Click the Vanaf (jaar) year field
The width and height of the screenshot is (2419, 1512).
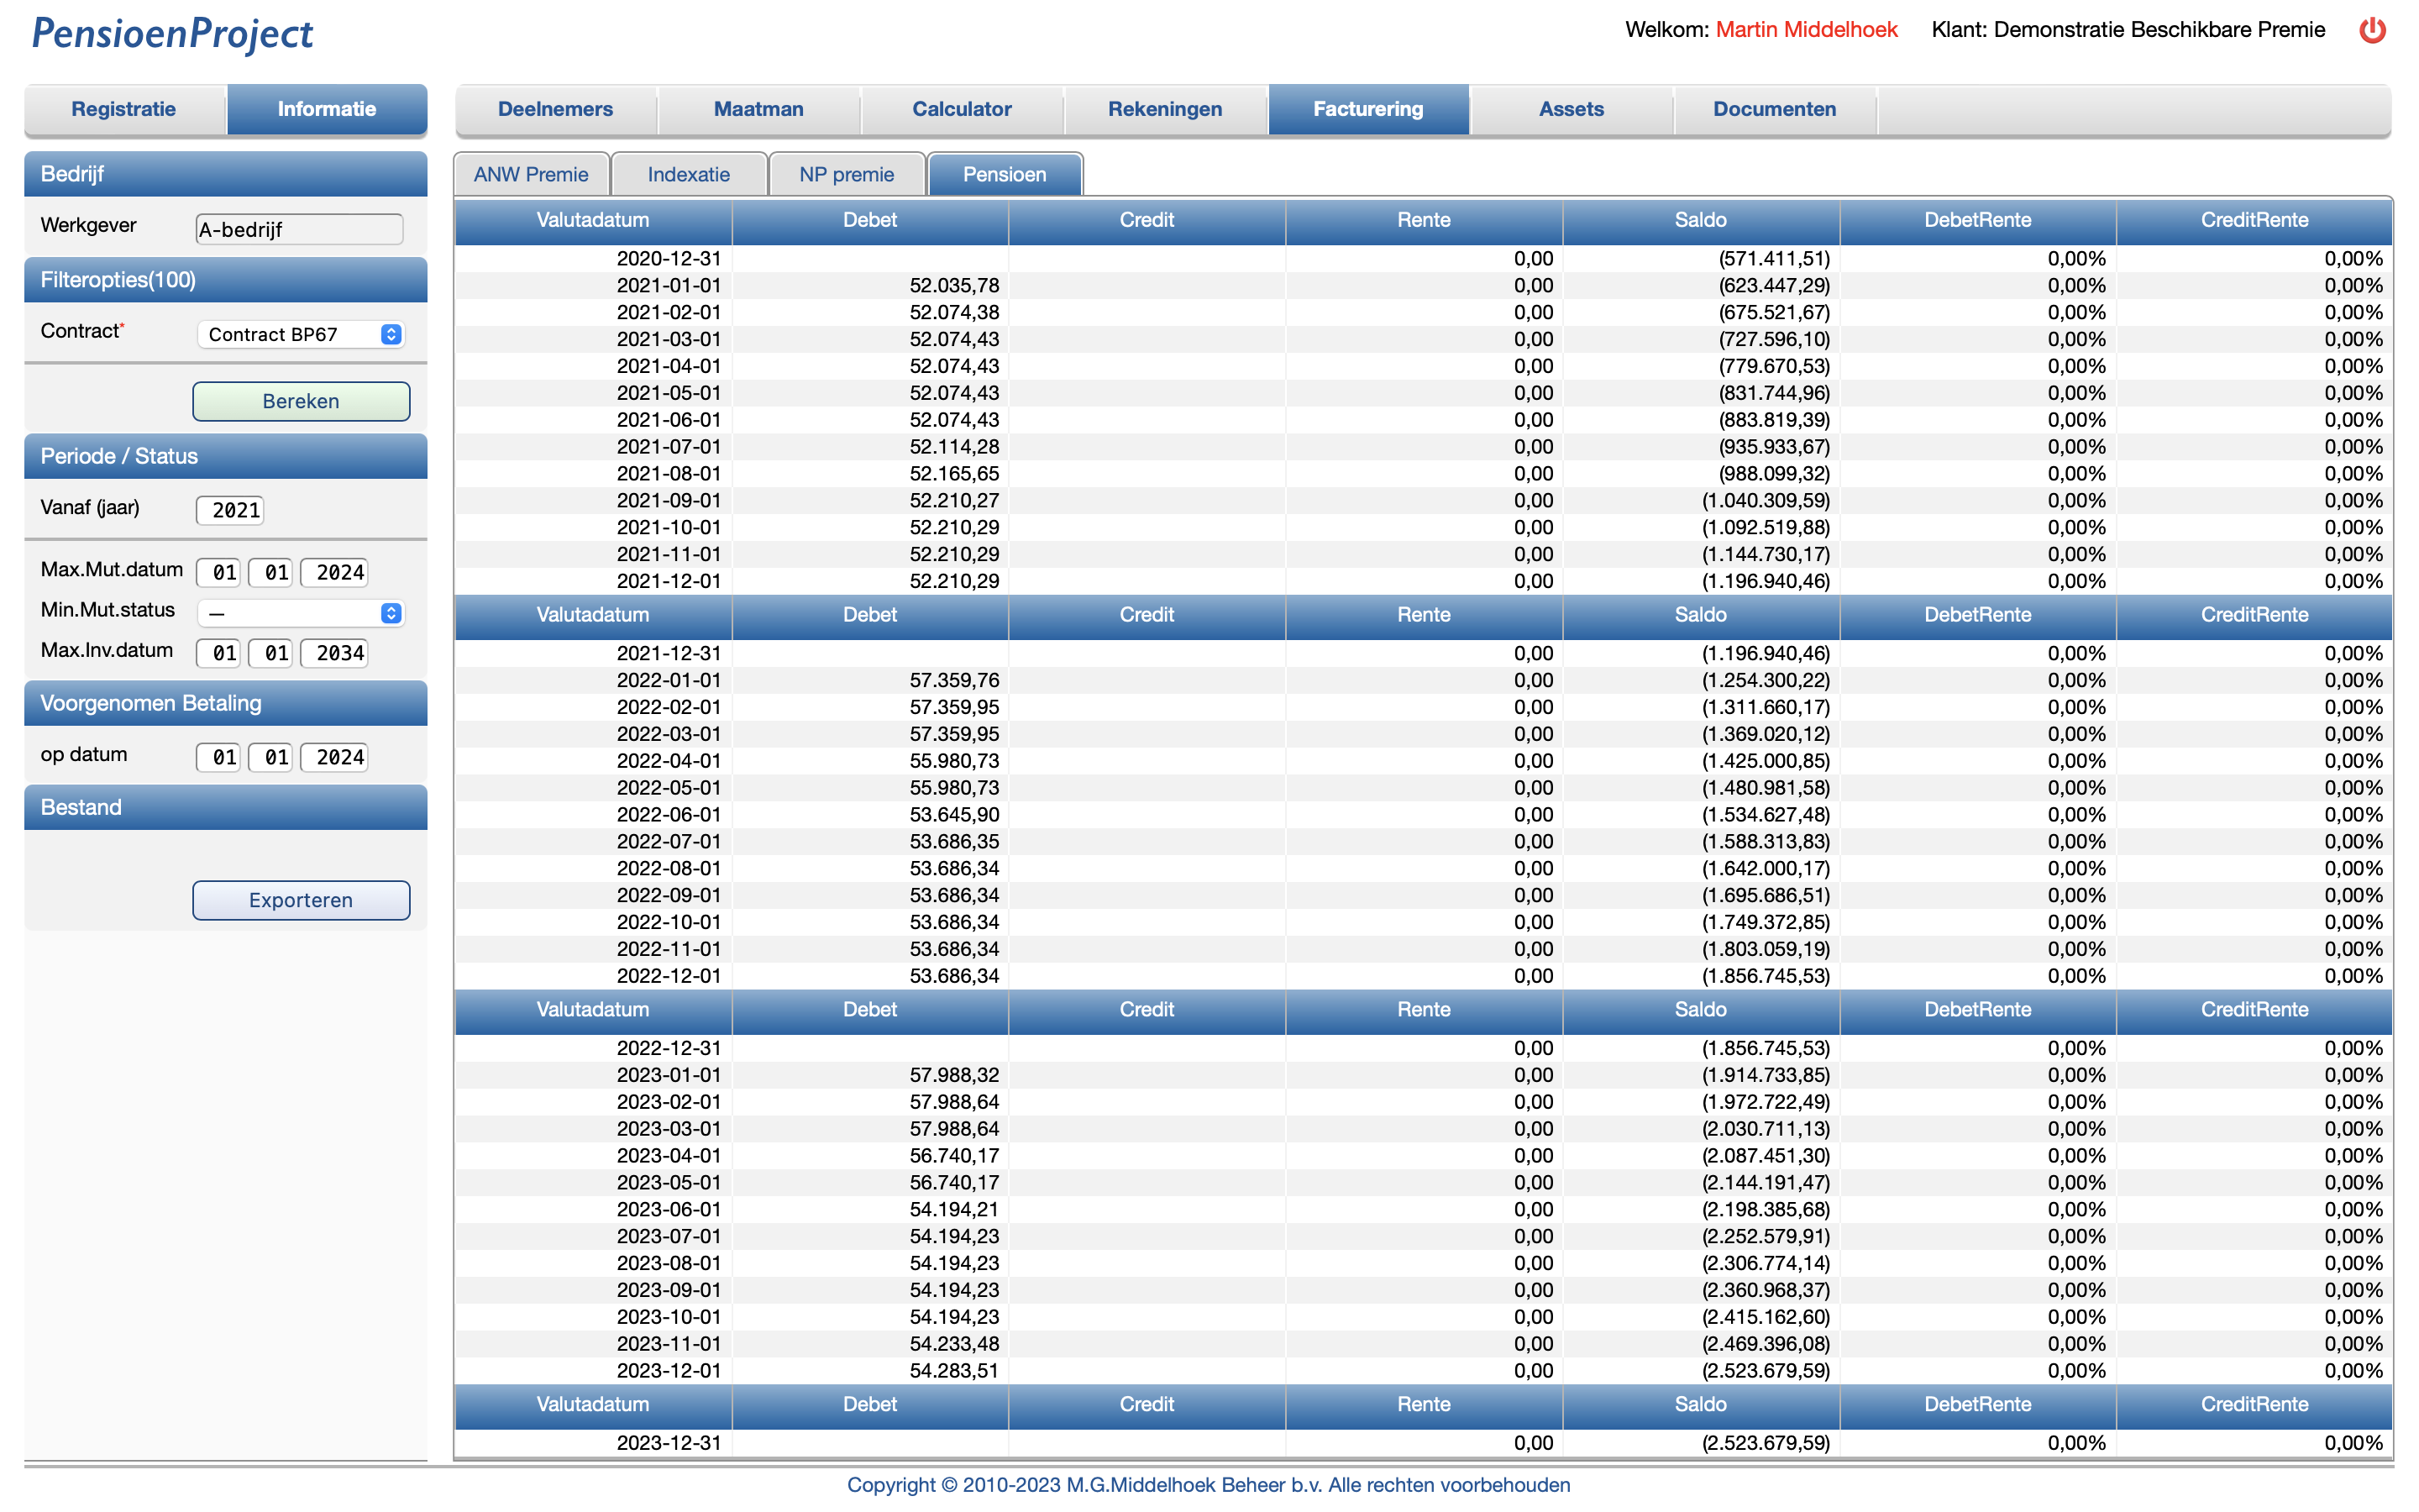point(231,510)
